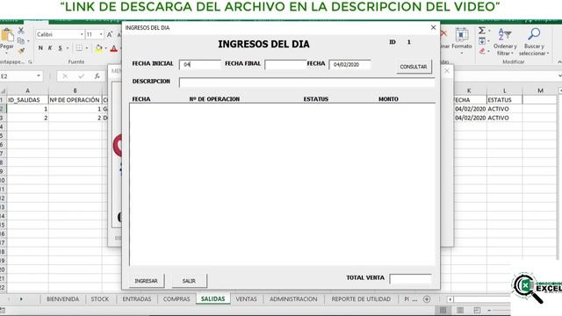
Task: Switch to BIENVENIDA sheet tab
Action: pyautogui.click(x=62, y=298)
